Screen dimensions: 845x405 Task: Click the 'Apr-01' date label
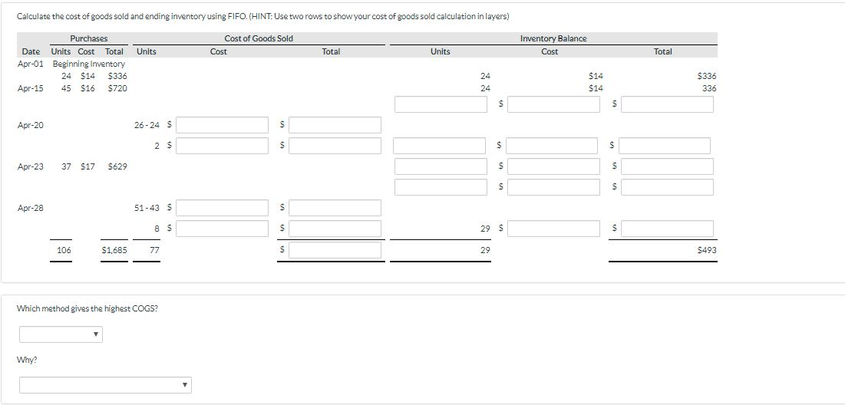point(31,64)
